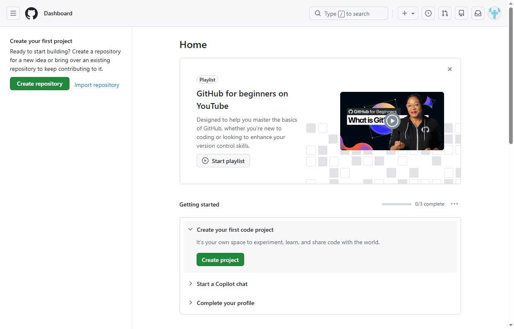Close the GitHub for beginners playlist card

[x=450, y=69]
